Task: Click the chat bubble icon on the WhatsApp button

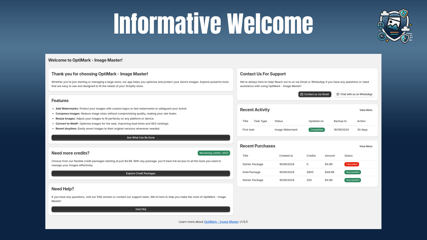Action: (338, 94)
